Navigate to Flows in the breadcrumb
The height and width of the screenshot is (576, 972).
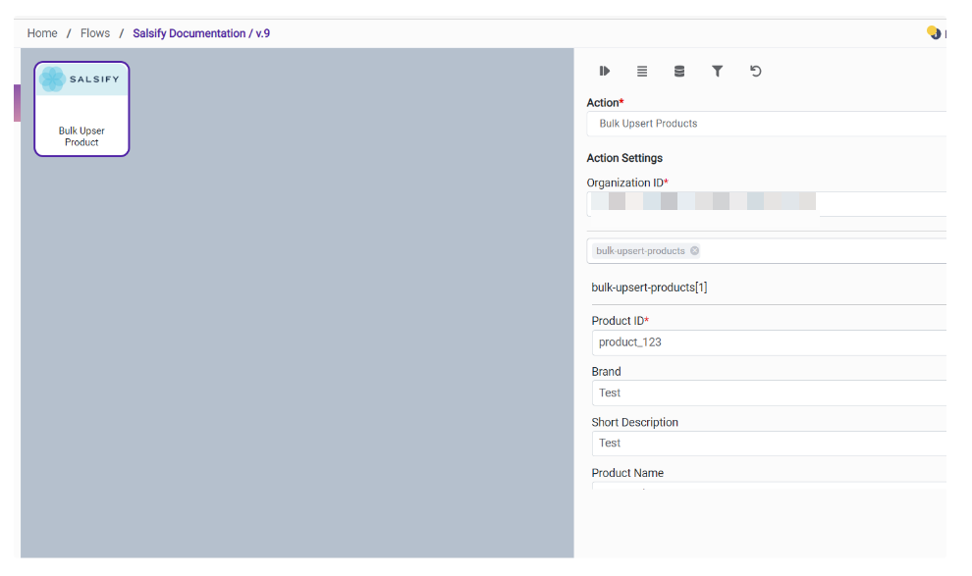95,33
